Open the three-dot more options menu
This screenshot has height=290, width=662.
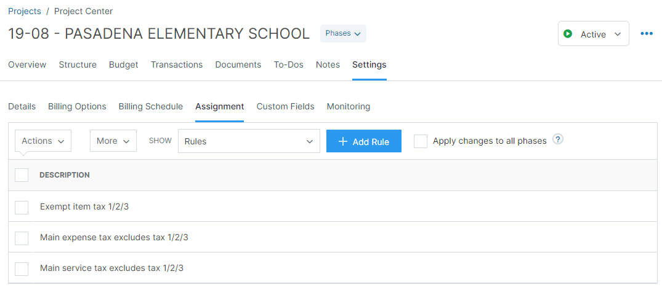(x=647, y=34)
